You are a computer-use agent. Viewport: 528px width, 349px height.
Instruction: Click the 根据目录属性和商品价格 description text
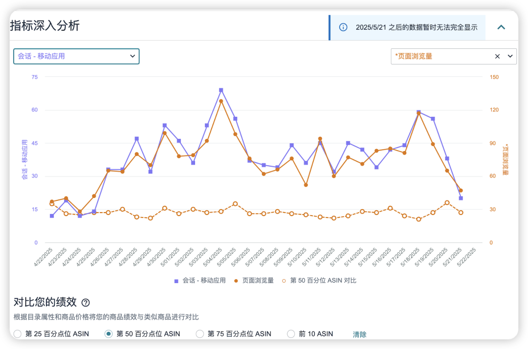[106, 317]
